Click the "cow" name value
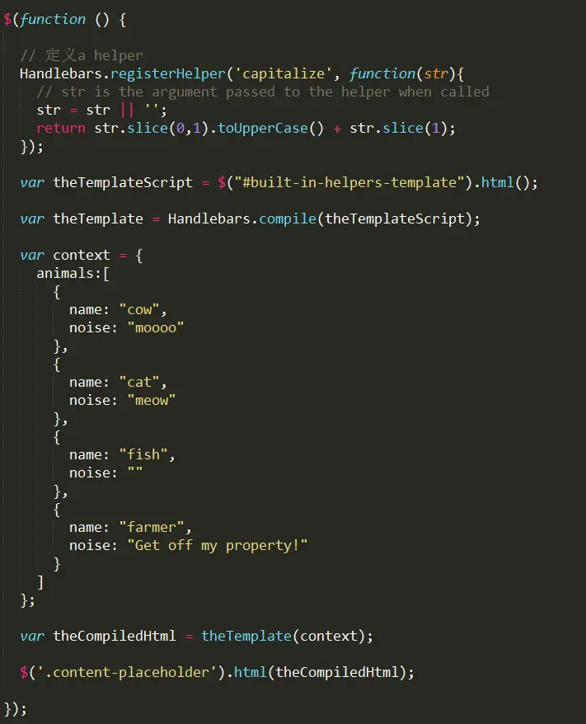The height and width of the screenshot is (724, 586). (x=139, y=310)
